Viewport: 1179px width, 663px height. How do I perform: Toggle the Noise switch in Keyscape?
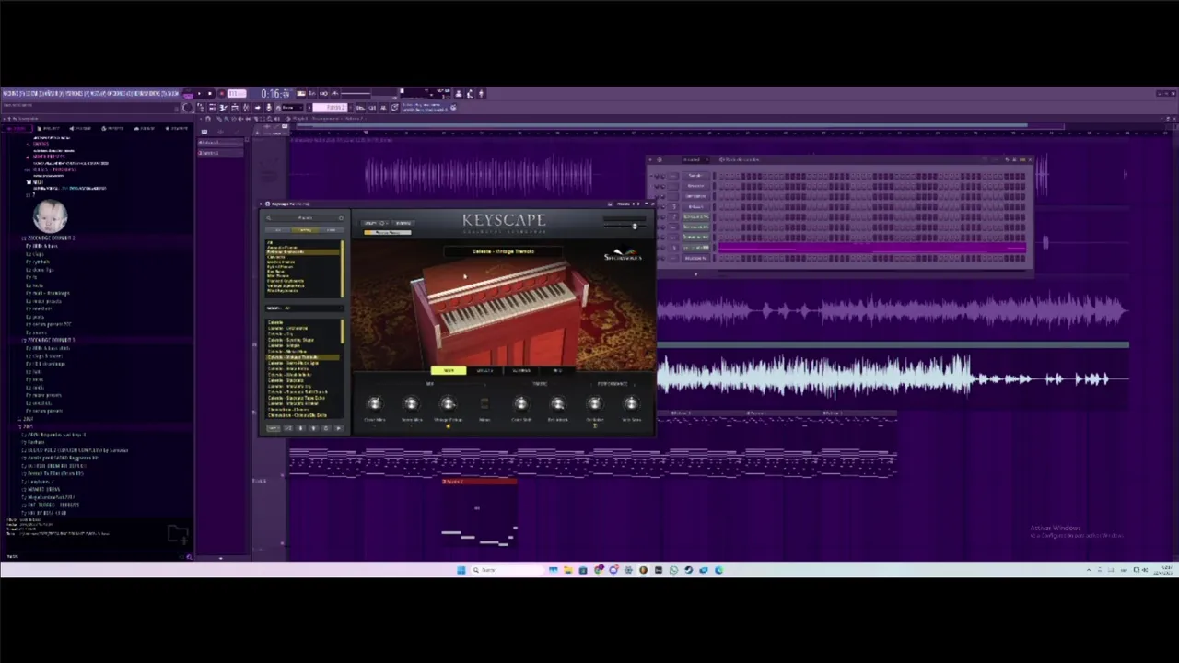pos(484,403)
